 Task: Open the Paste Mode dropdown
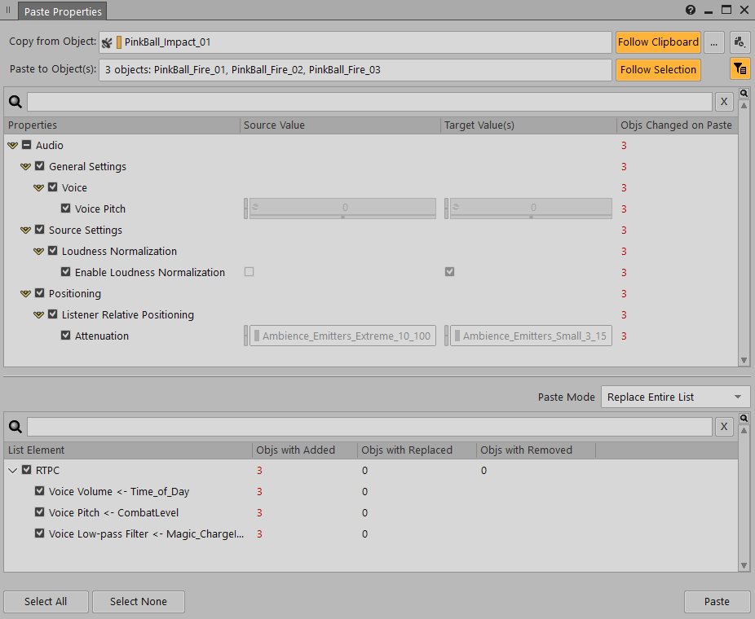pyautogui.click(x=675, y=397)
